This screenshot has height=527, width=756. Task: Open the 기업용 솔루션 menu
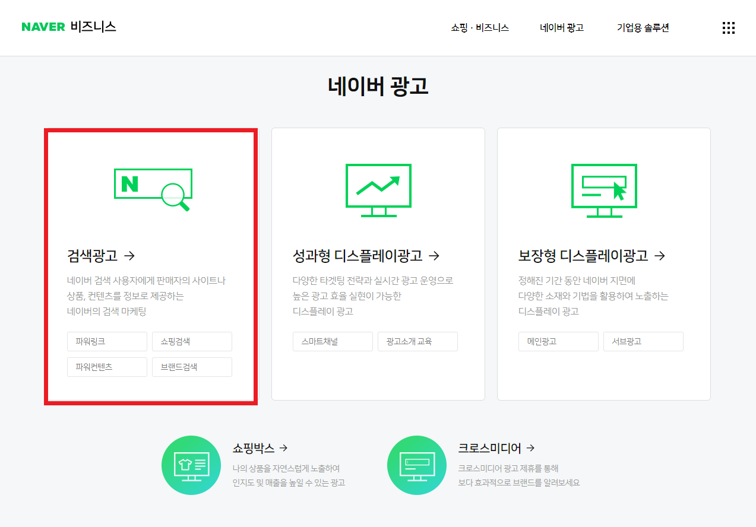pos(642,27)
